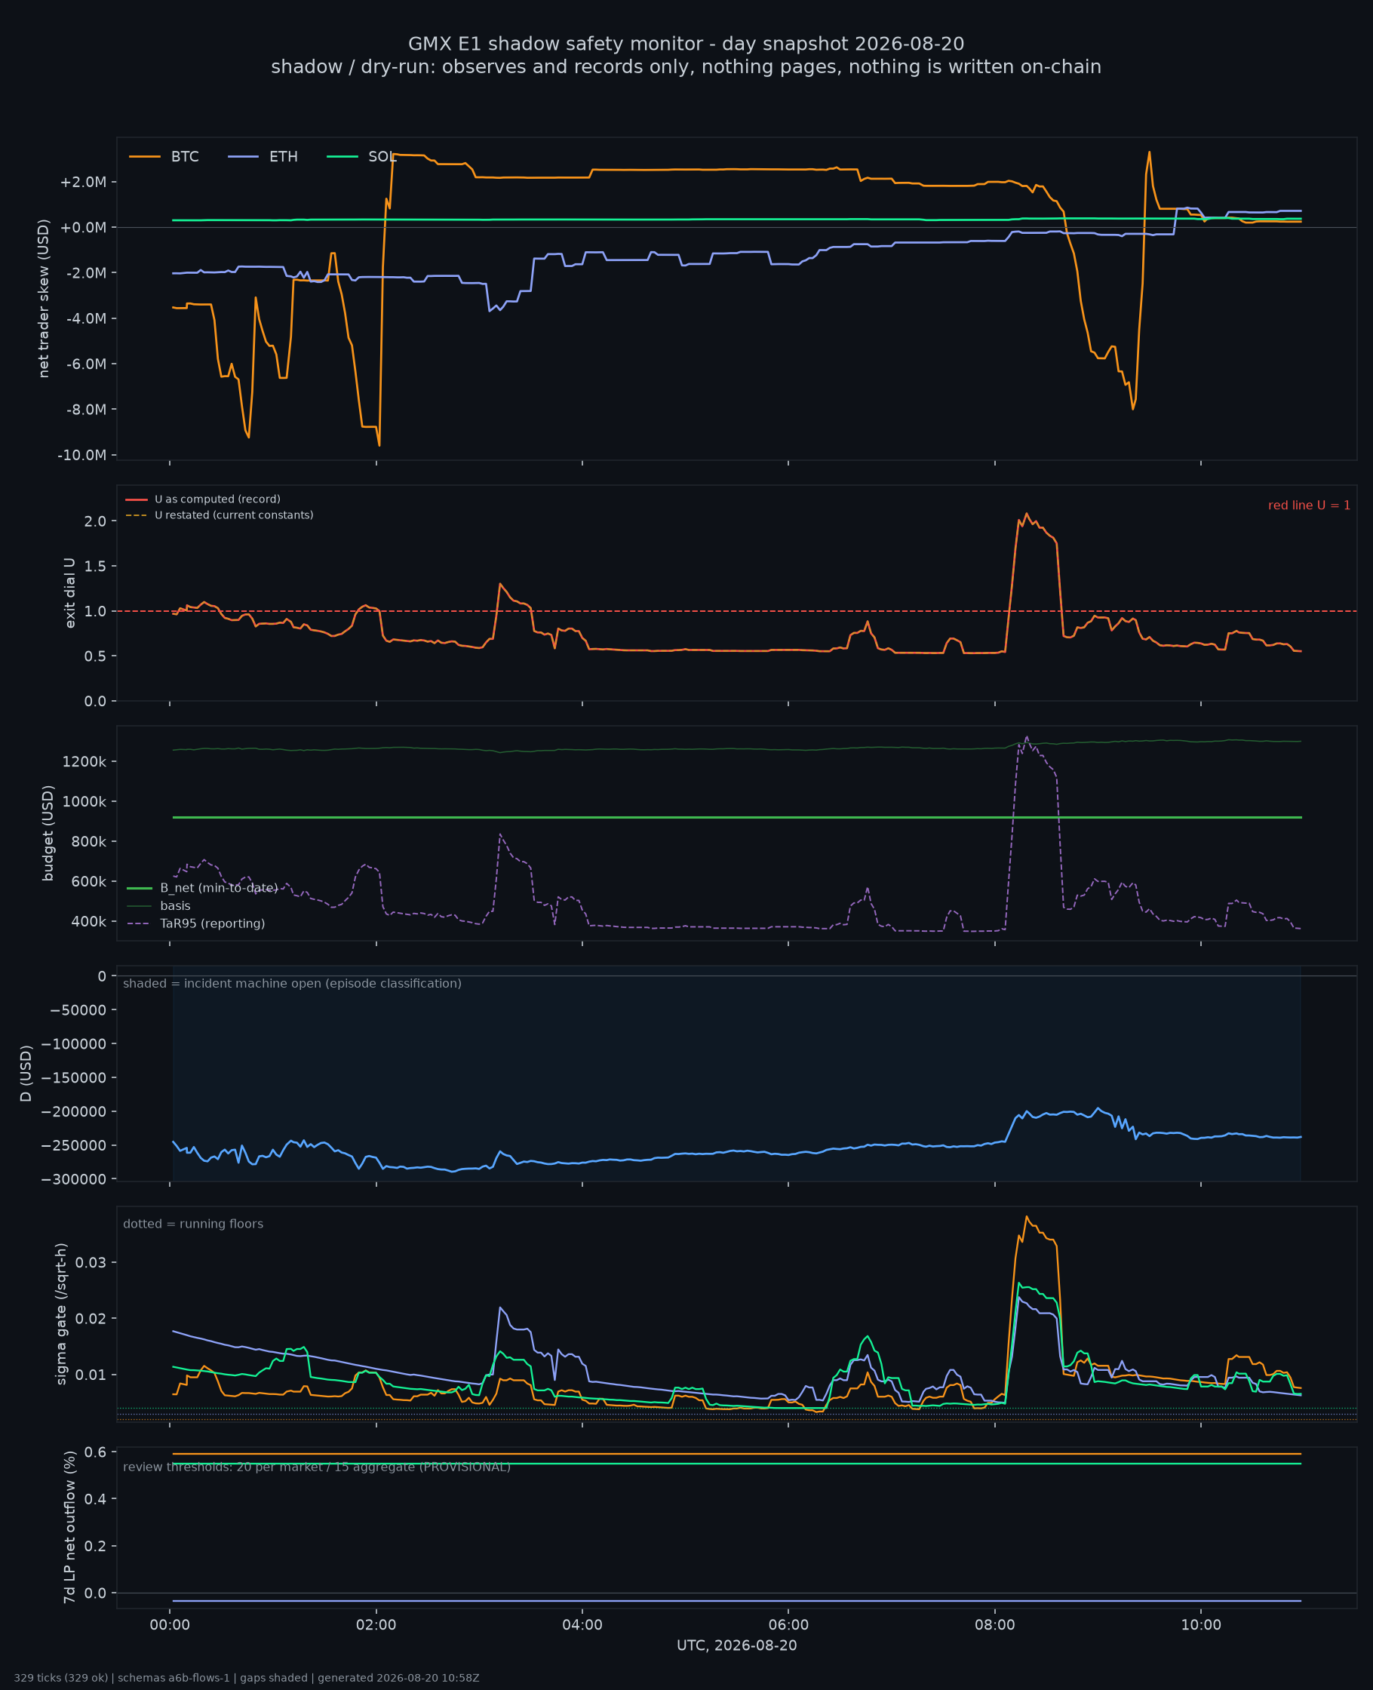Click the '1200k' budget tick label

click(85, 761)
